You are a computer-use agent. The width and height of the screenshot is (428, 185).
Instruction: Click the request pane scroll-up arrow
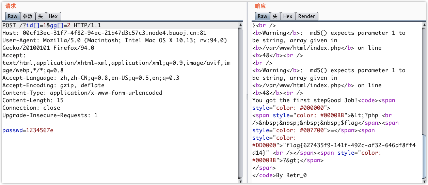[240, 25]
